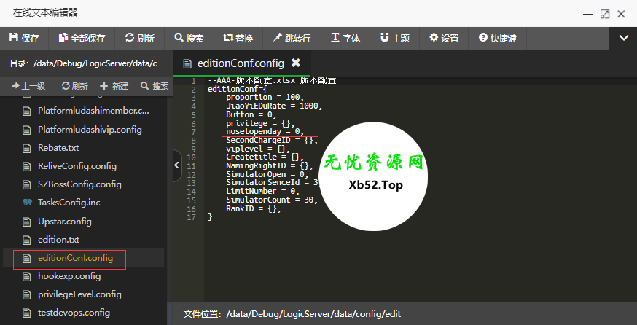Click the 'LimitNumber = 0,' code line
The width and height of the screenshot is (637, 325).
(263, 192)
